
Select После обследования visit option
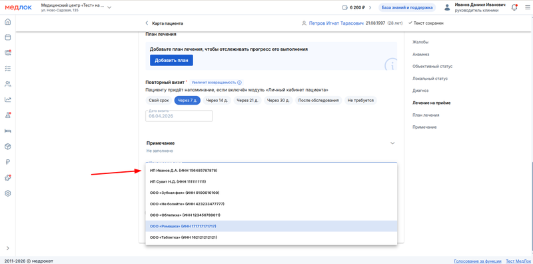coord(318,101)
